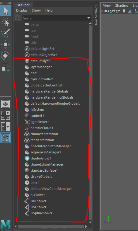The width and height of the screenshot is (138, 231).
Task: Select defaultViewColorManager node
Action: pyautogui.click(x=51, y=189)
